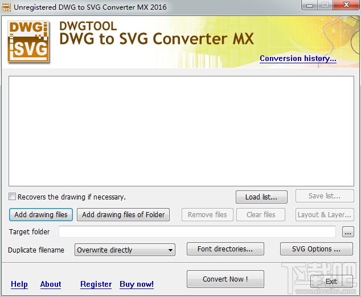Expand the Duplicate filename dropdown
Image resolution: width=361 pixels, height=297 pixels.
pyautogui.click(x=125, y=250)
